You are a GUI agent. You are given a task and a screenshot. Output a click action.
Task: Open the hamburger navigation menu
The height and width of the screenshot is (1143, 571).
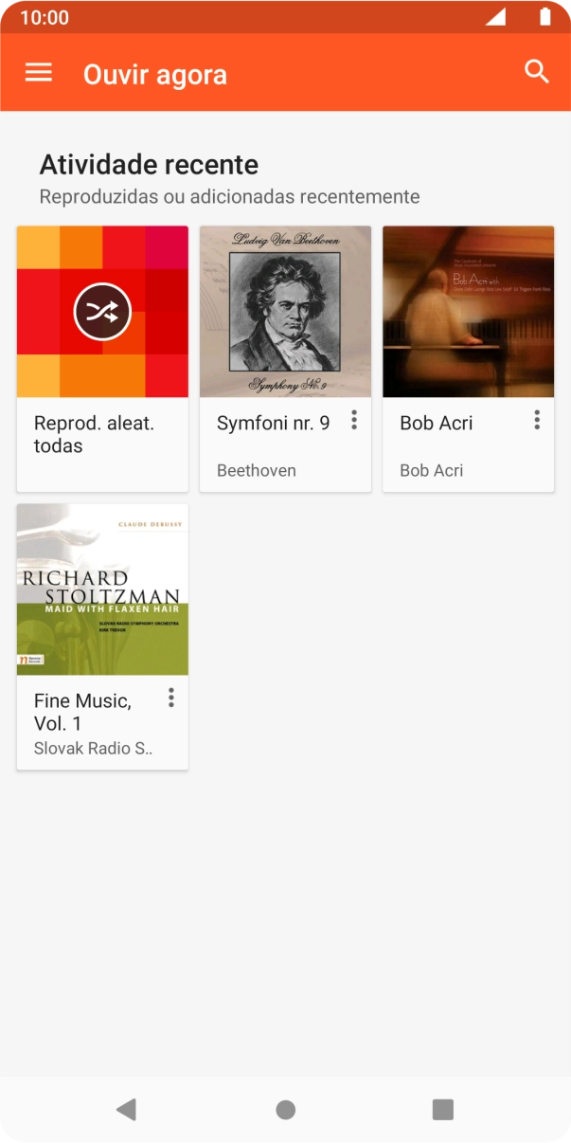pyautogui.click(x=39, y=73)
